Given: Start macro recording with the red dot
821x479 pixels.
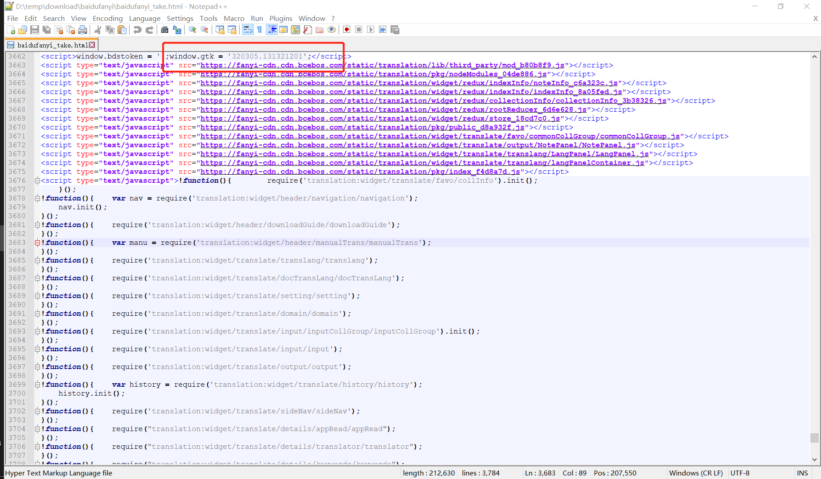Looking at the screenshot, I should tap(347, 30).
